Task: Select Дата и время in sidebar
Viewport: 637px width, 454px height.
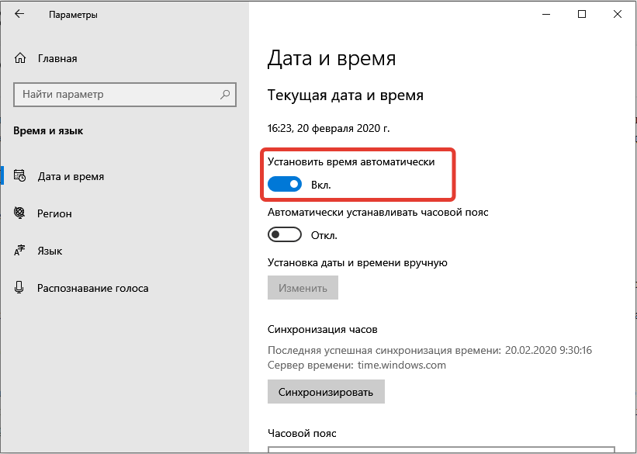Action: pyautogui.click(x=124, y=176)
